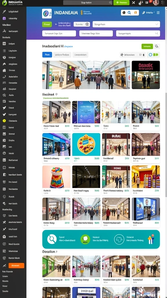Image resolution: width=167 pixels, height=298 pixels.
Task: Click the magnifier inside the top search bar
Action: (110, 3)
